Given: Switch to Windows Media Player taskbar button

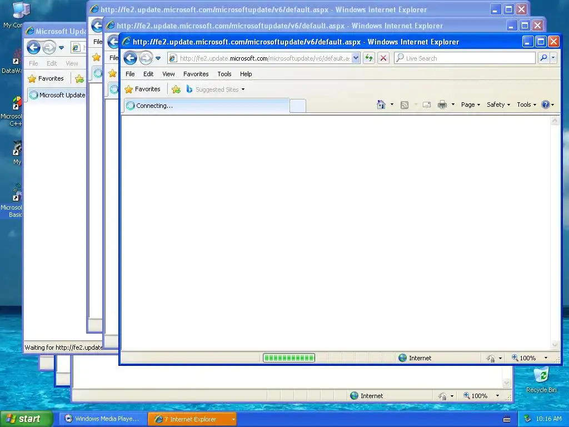Looking at the screenshot, I should (x=103, y=419).
